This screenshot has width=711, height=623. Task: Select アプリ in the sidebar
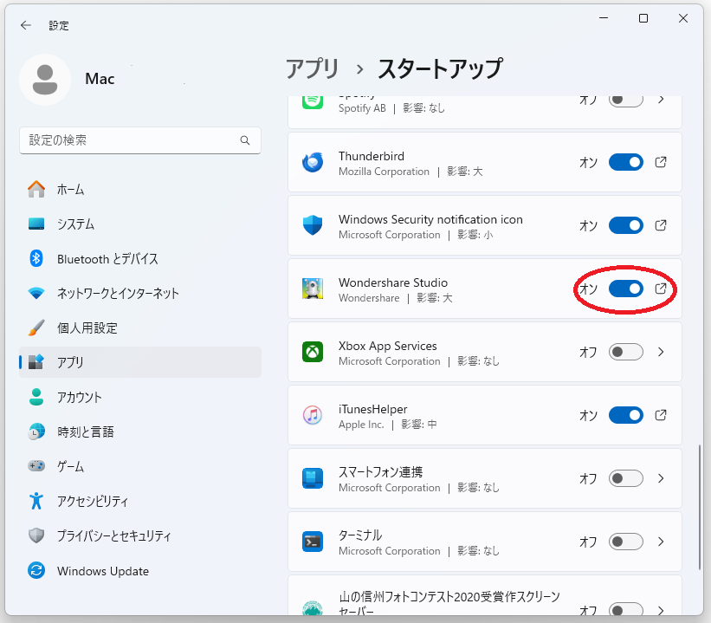pyautogui.click(x=140, y=362)
